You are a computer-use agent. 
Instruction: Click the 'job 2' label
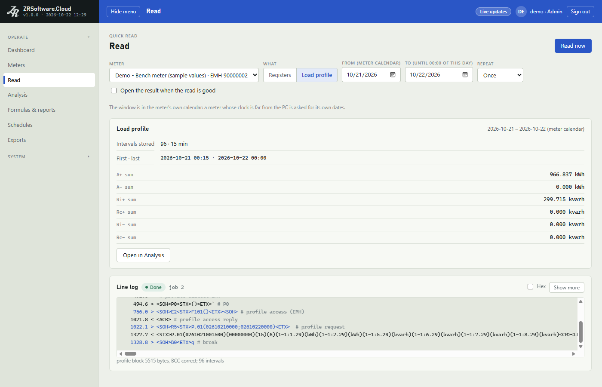pyautogui.click(x=176, y=287)
